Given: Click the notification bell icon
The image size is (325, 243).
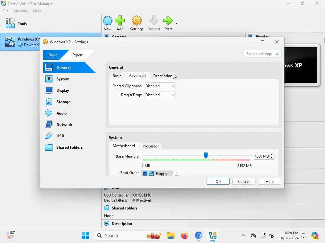Looking at the screenshot, I should point(303,235).
